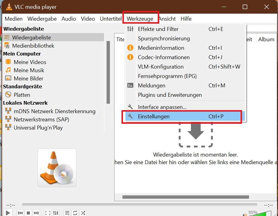Toggle fullscreen video mode
Image resolution: width=278 pixels, height=216 pixels.
(48, 213)
